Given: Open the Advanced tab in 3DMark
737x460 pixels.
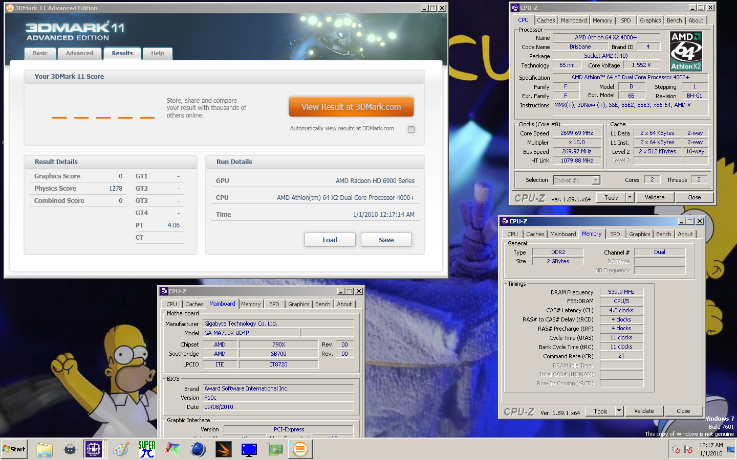Looking at the screenshot, I should tap(80, 53).
